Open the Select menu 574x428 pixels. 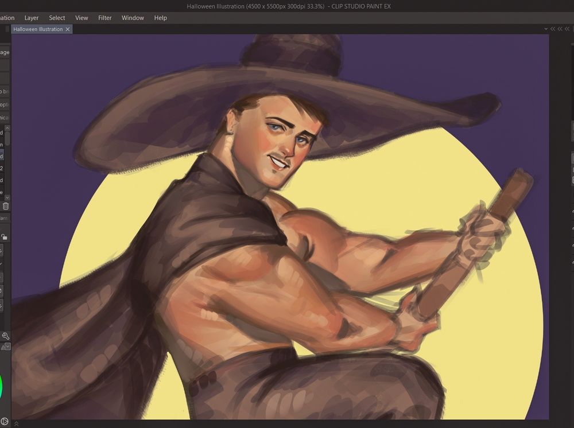pyautogui.click(x=57, y=18)
